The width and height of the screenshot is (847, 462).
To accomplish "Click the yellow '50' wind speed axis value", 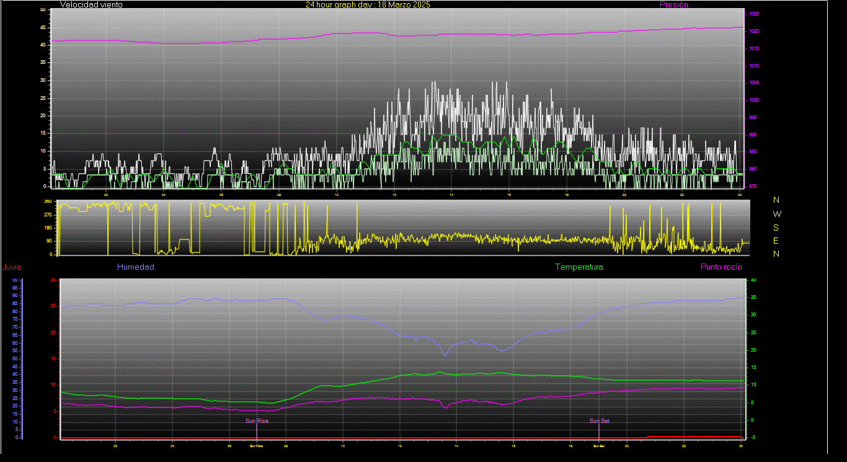I will [x=42, y=10].
